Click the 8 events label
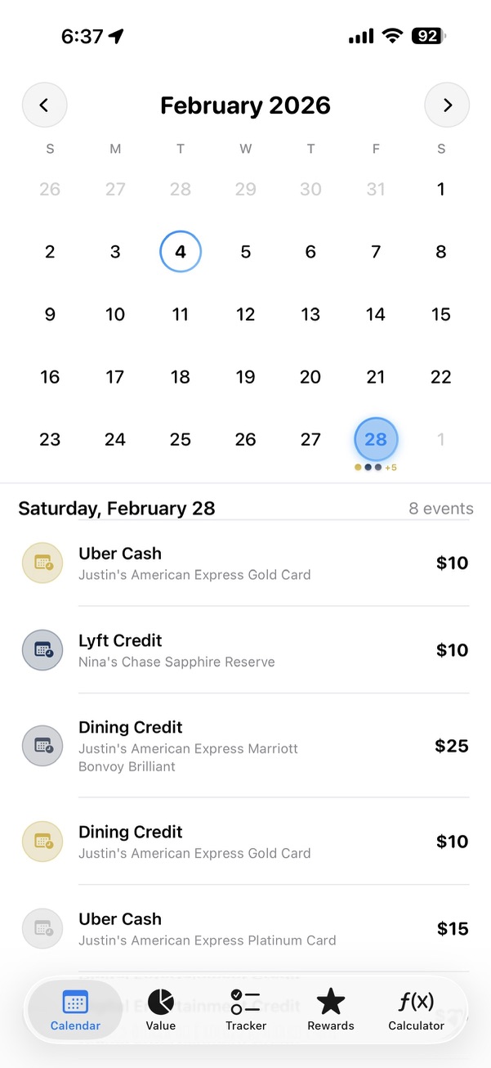This screenshot has height=1068, width=491. point(440,508)
